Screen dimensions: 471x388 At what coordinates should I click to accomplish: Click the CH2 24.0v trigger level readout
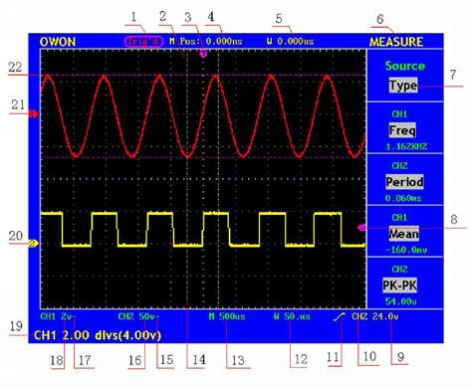click(x=375, y=316)
